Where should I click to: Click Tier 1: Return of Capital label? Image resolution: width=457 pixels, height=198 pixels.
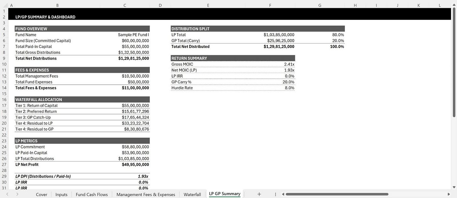pyautogui.click(x=36, y=105)
